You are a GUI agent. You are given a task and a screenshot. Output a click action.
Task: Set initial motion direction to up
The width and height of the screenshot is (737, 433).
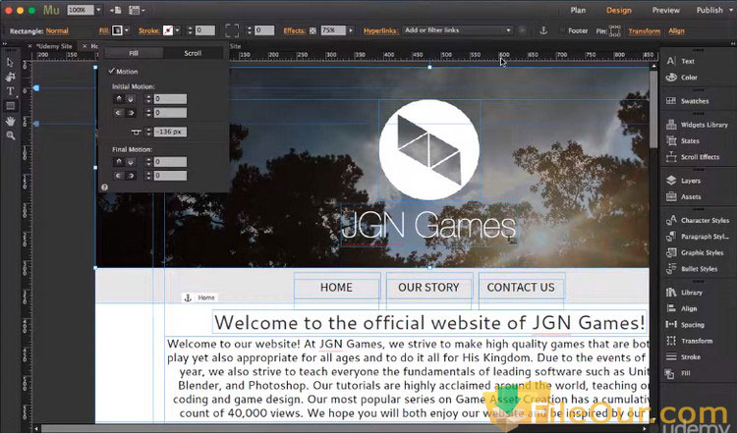tap(119, 99)
